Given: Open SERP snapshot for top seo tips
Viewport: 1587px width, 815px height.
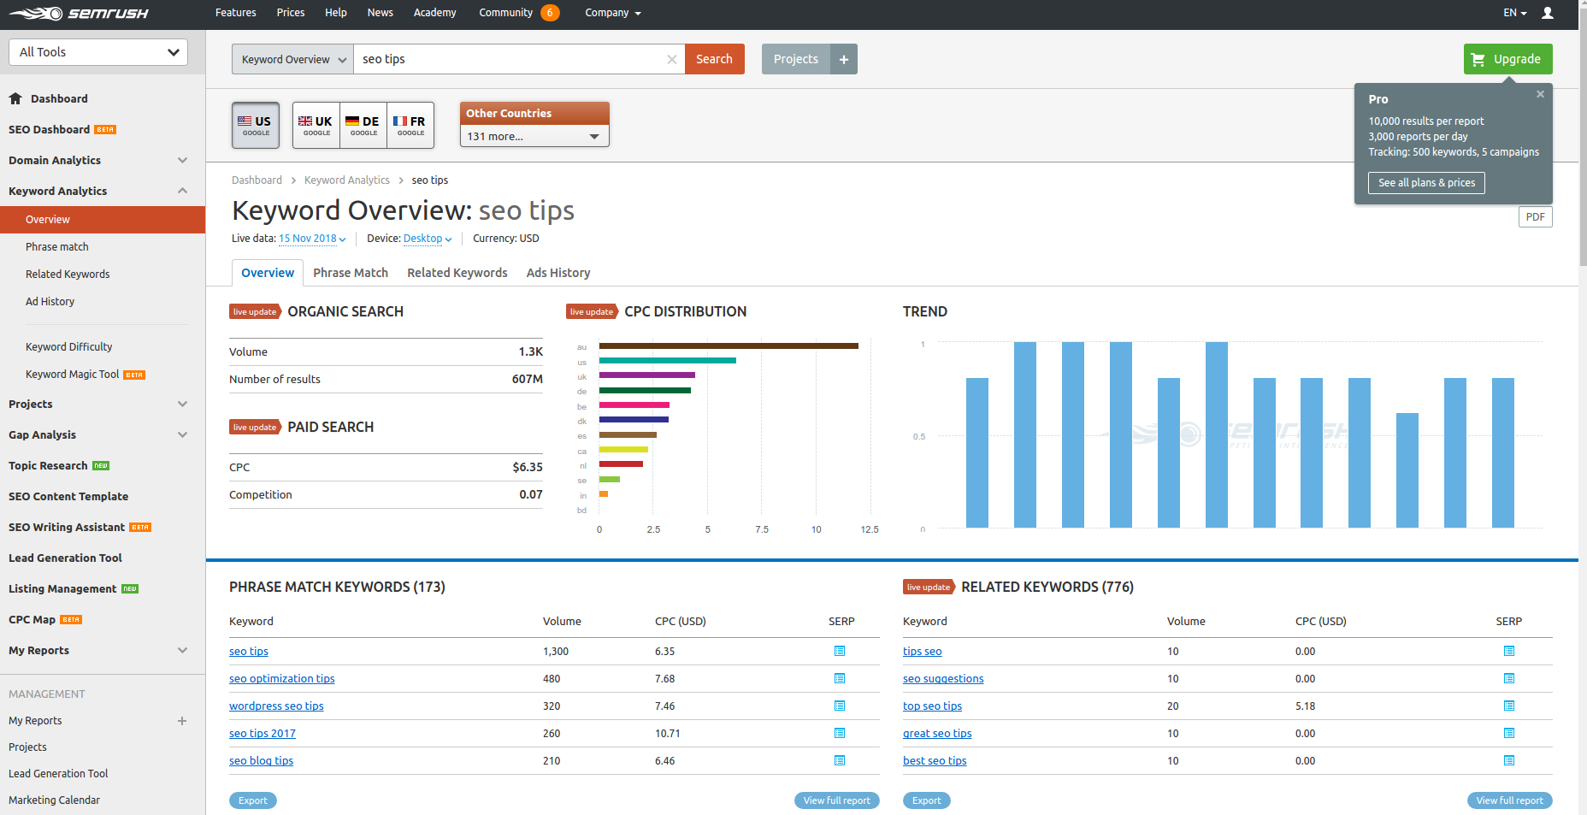Looking at the screenshot, I should click(x=1509, y=706).
